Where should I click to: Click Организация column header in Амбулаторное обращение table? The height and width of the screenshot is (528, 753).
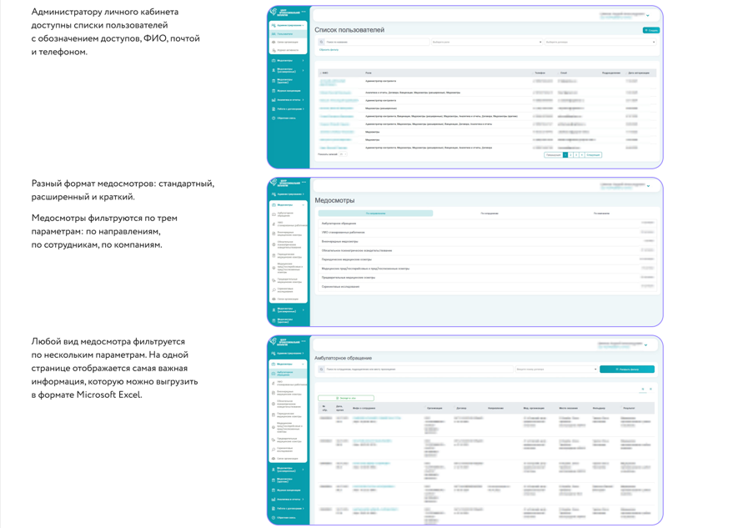click(434, 409)
